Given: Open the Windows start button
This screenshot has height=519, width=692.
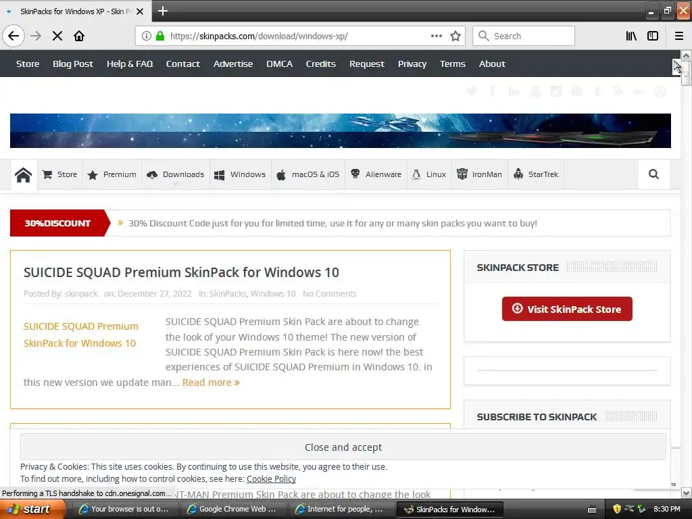Looking at the screenshot, I should (32, 510).
